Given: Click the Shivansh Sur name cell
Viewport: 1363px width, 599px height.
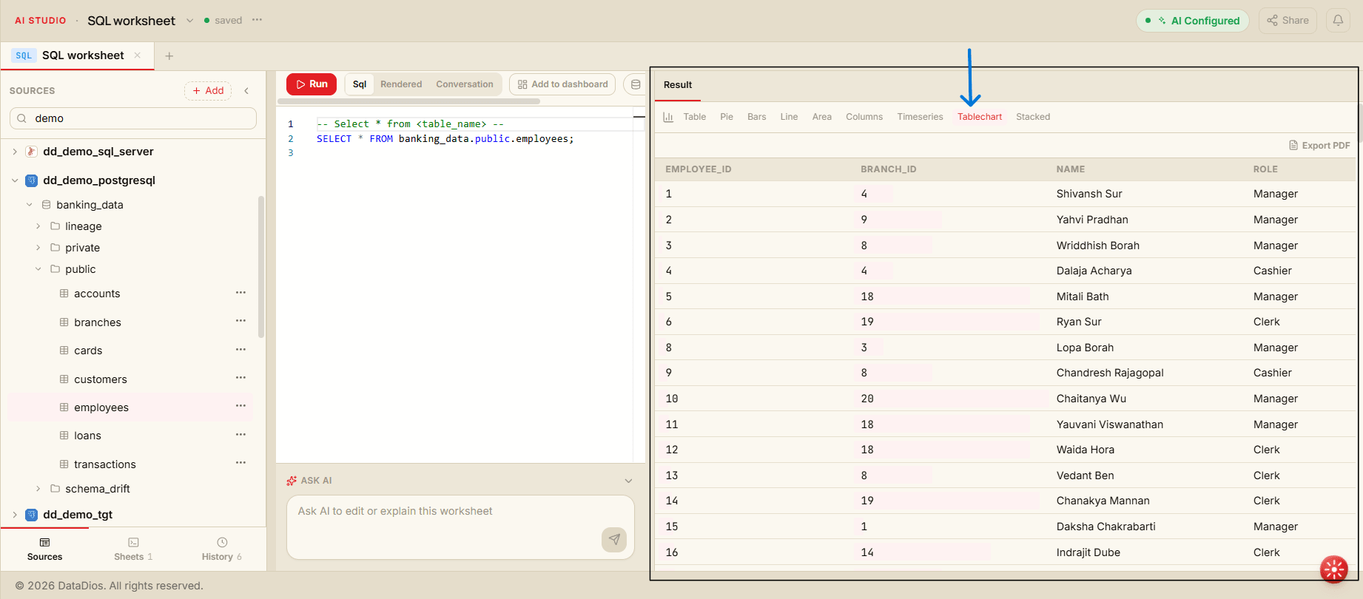Looking at the screenshot, I should [x=1089, y=194].
